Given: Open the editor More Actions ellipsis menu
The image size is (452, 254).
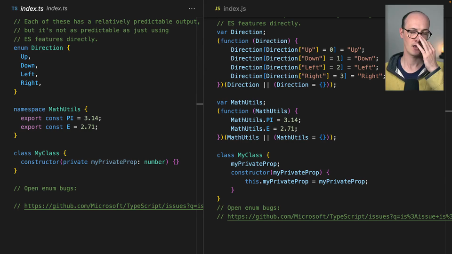Looking at the screenshot, I should point(192,8).
